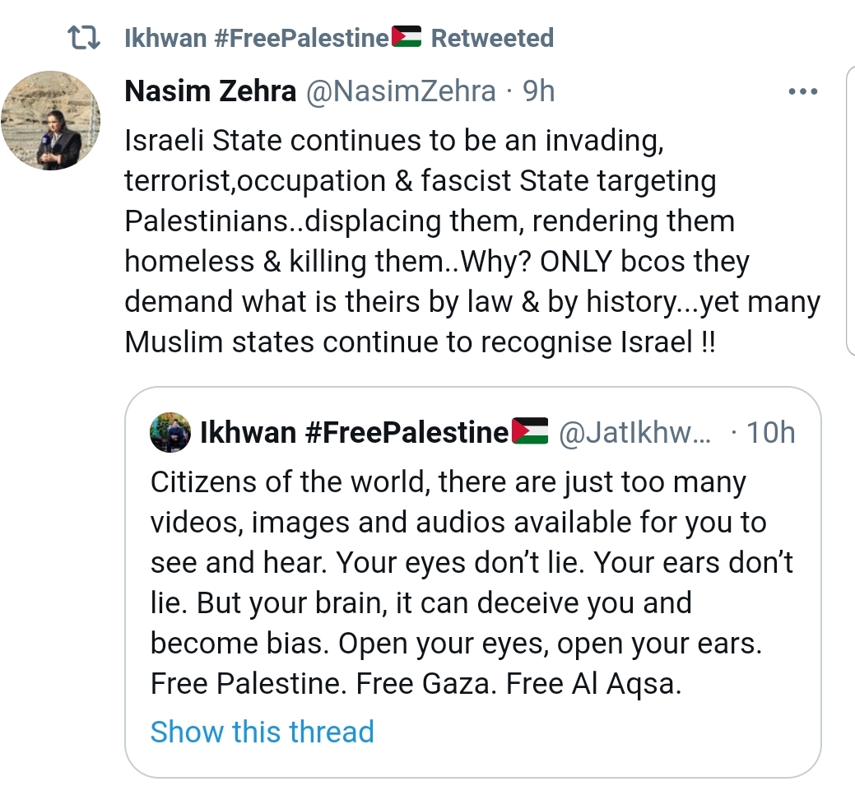The height and width of the screenshot is (786, 855).
Task: Click the bold Nasim Zehra display name
Action: 210,91
